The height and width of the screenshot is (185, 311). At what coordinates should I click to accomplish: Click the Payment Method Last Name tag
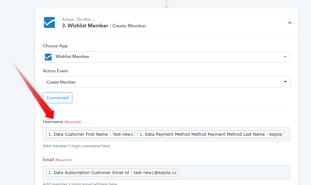coord(211,134)
